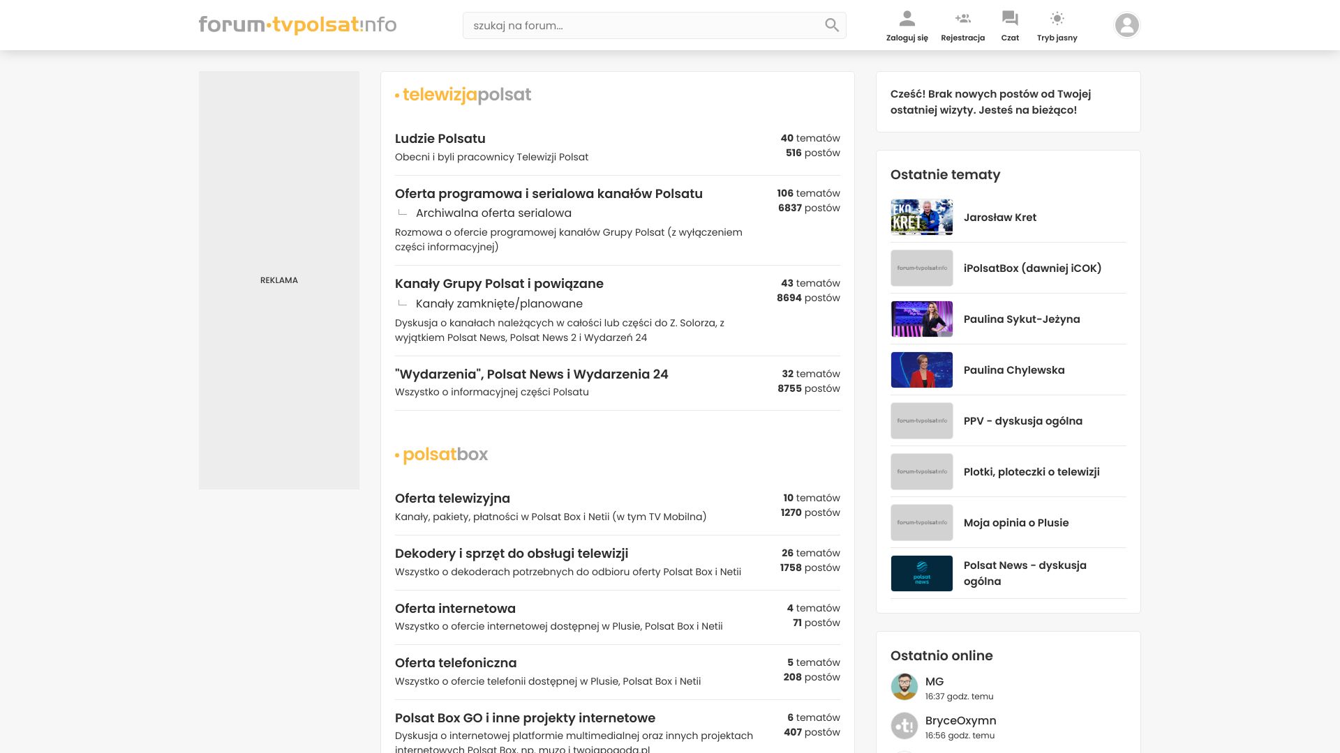Click BryceOxymn's avatar icon

(904, 726)
